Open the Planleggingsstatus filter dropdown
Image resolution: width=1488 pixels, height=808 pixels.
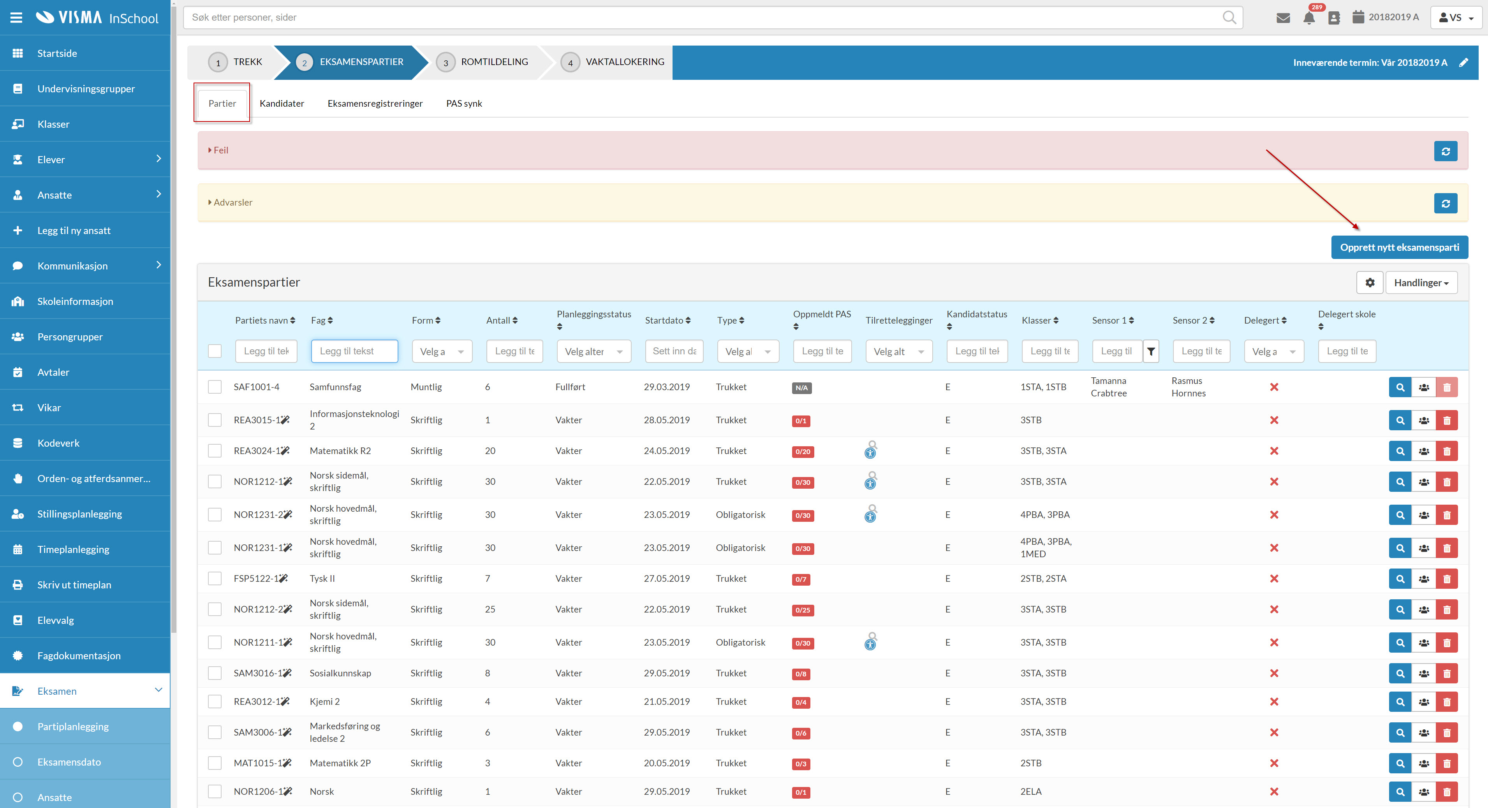point(594,352)
